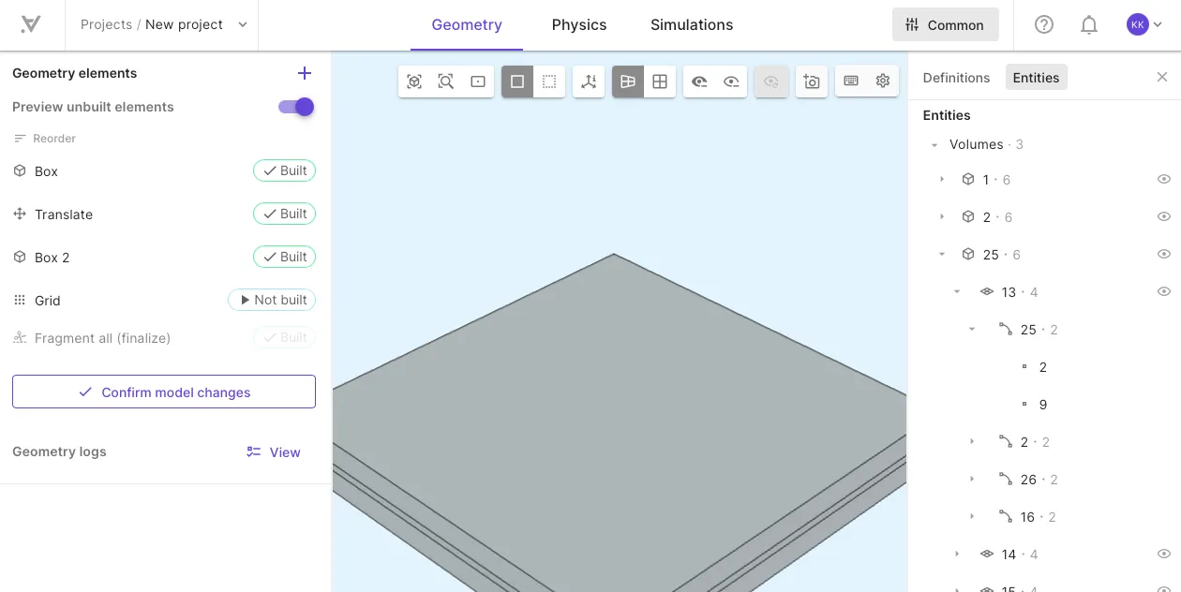Select the solid box selection mode
Image resolution: width=1181 pixels, height=592 pixels.
[517, 81]
